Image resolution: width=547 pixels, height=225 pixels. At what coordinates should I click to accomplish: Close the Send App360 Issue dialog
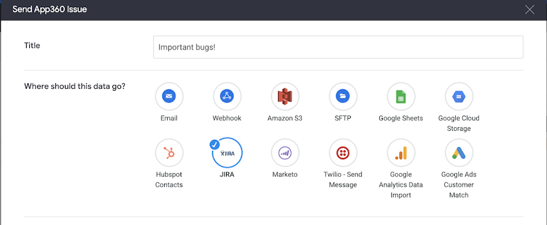529,9
